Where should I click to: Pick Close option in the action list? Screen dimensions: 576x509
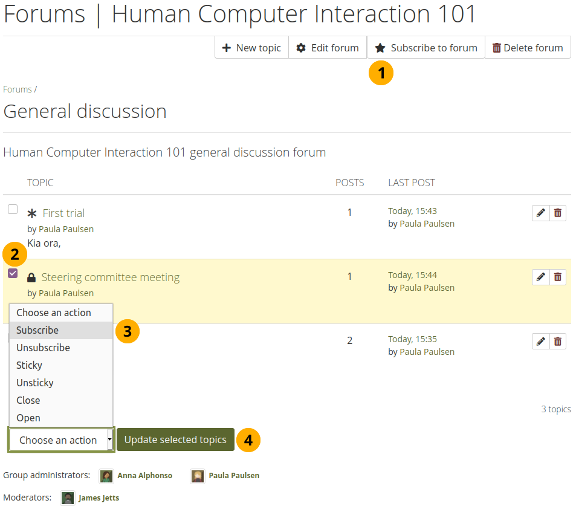pyautogui.click(x=28, y=400)
